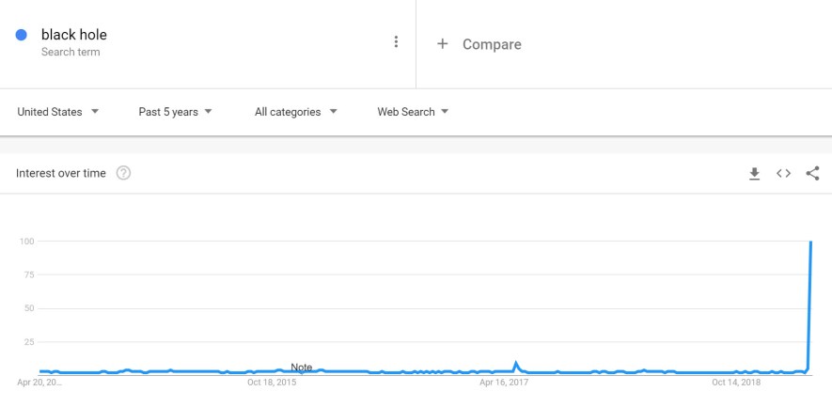Download the Interest over time data
832x407 pixels.
(x=754, y=174)
